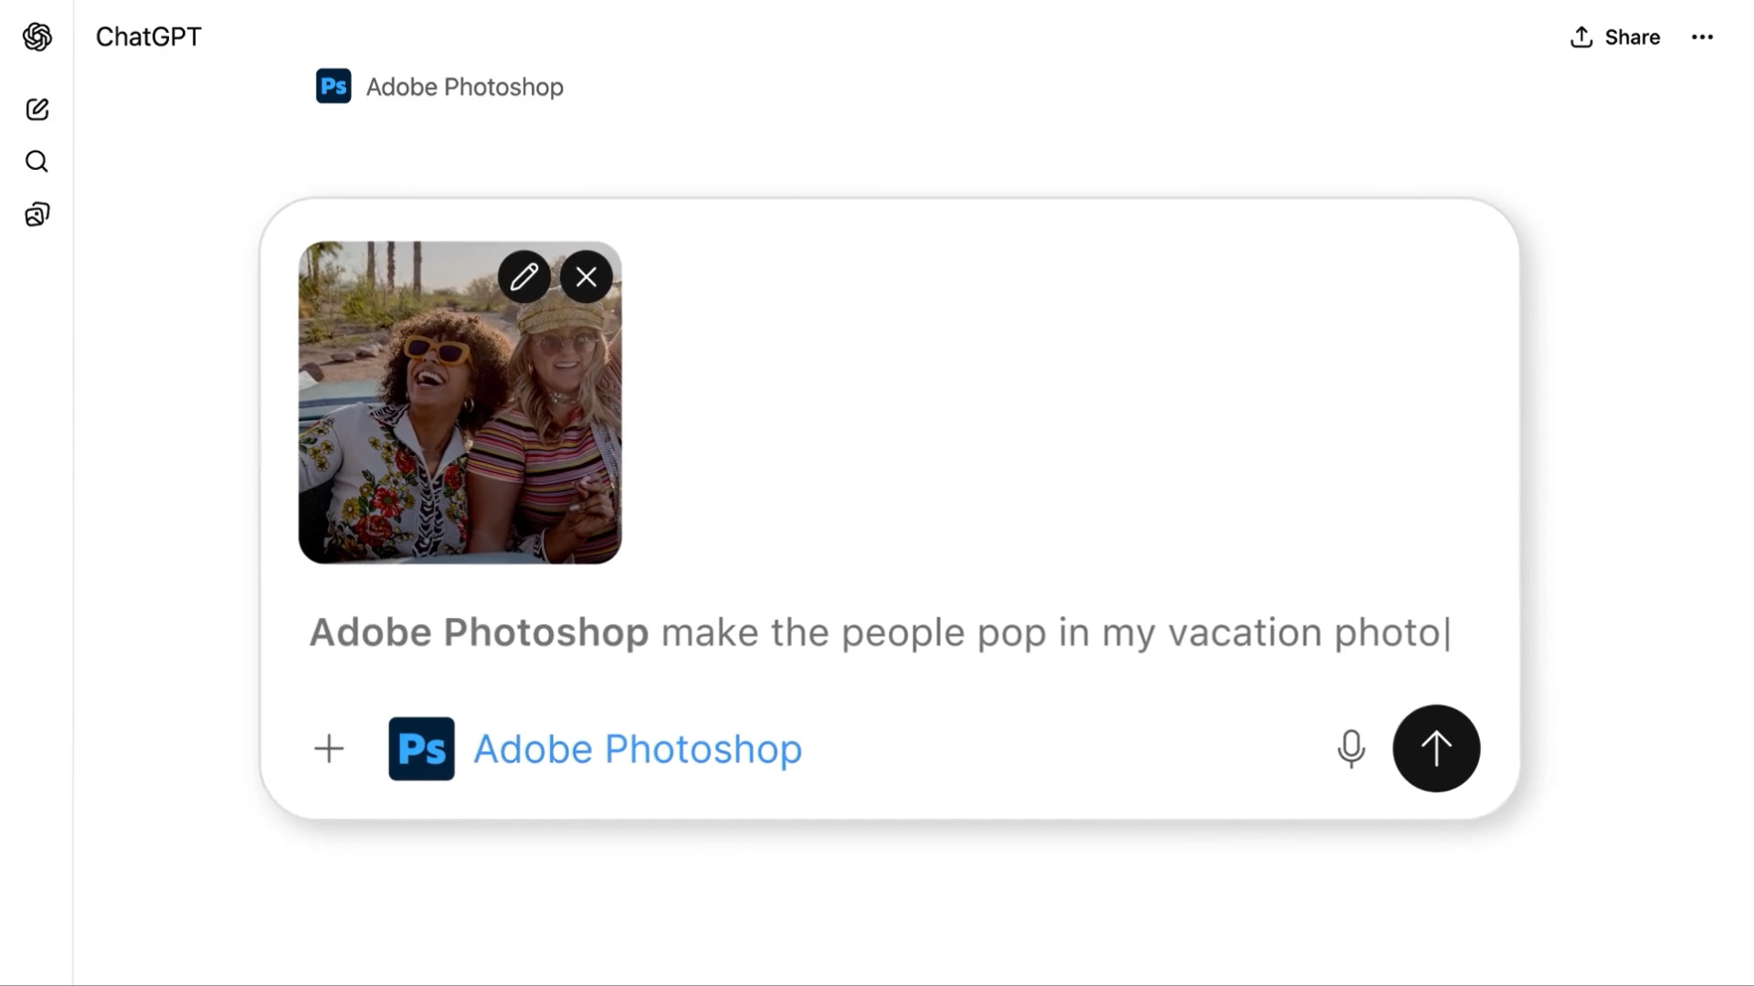The width and height of the screenshot is (1754, 986).
Task: Select the microphone icon for voice input
Action: click(1351, 749)
